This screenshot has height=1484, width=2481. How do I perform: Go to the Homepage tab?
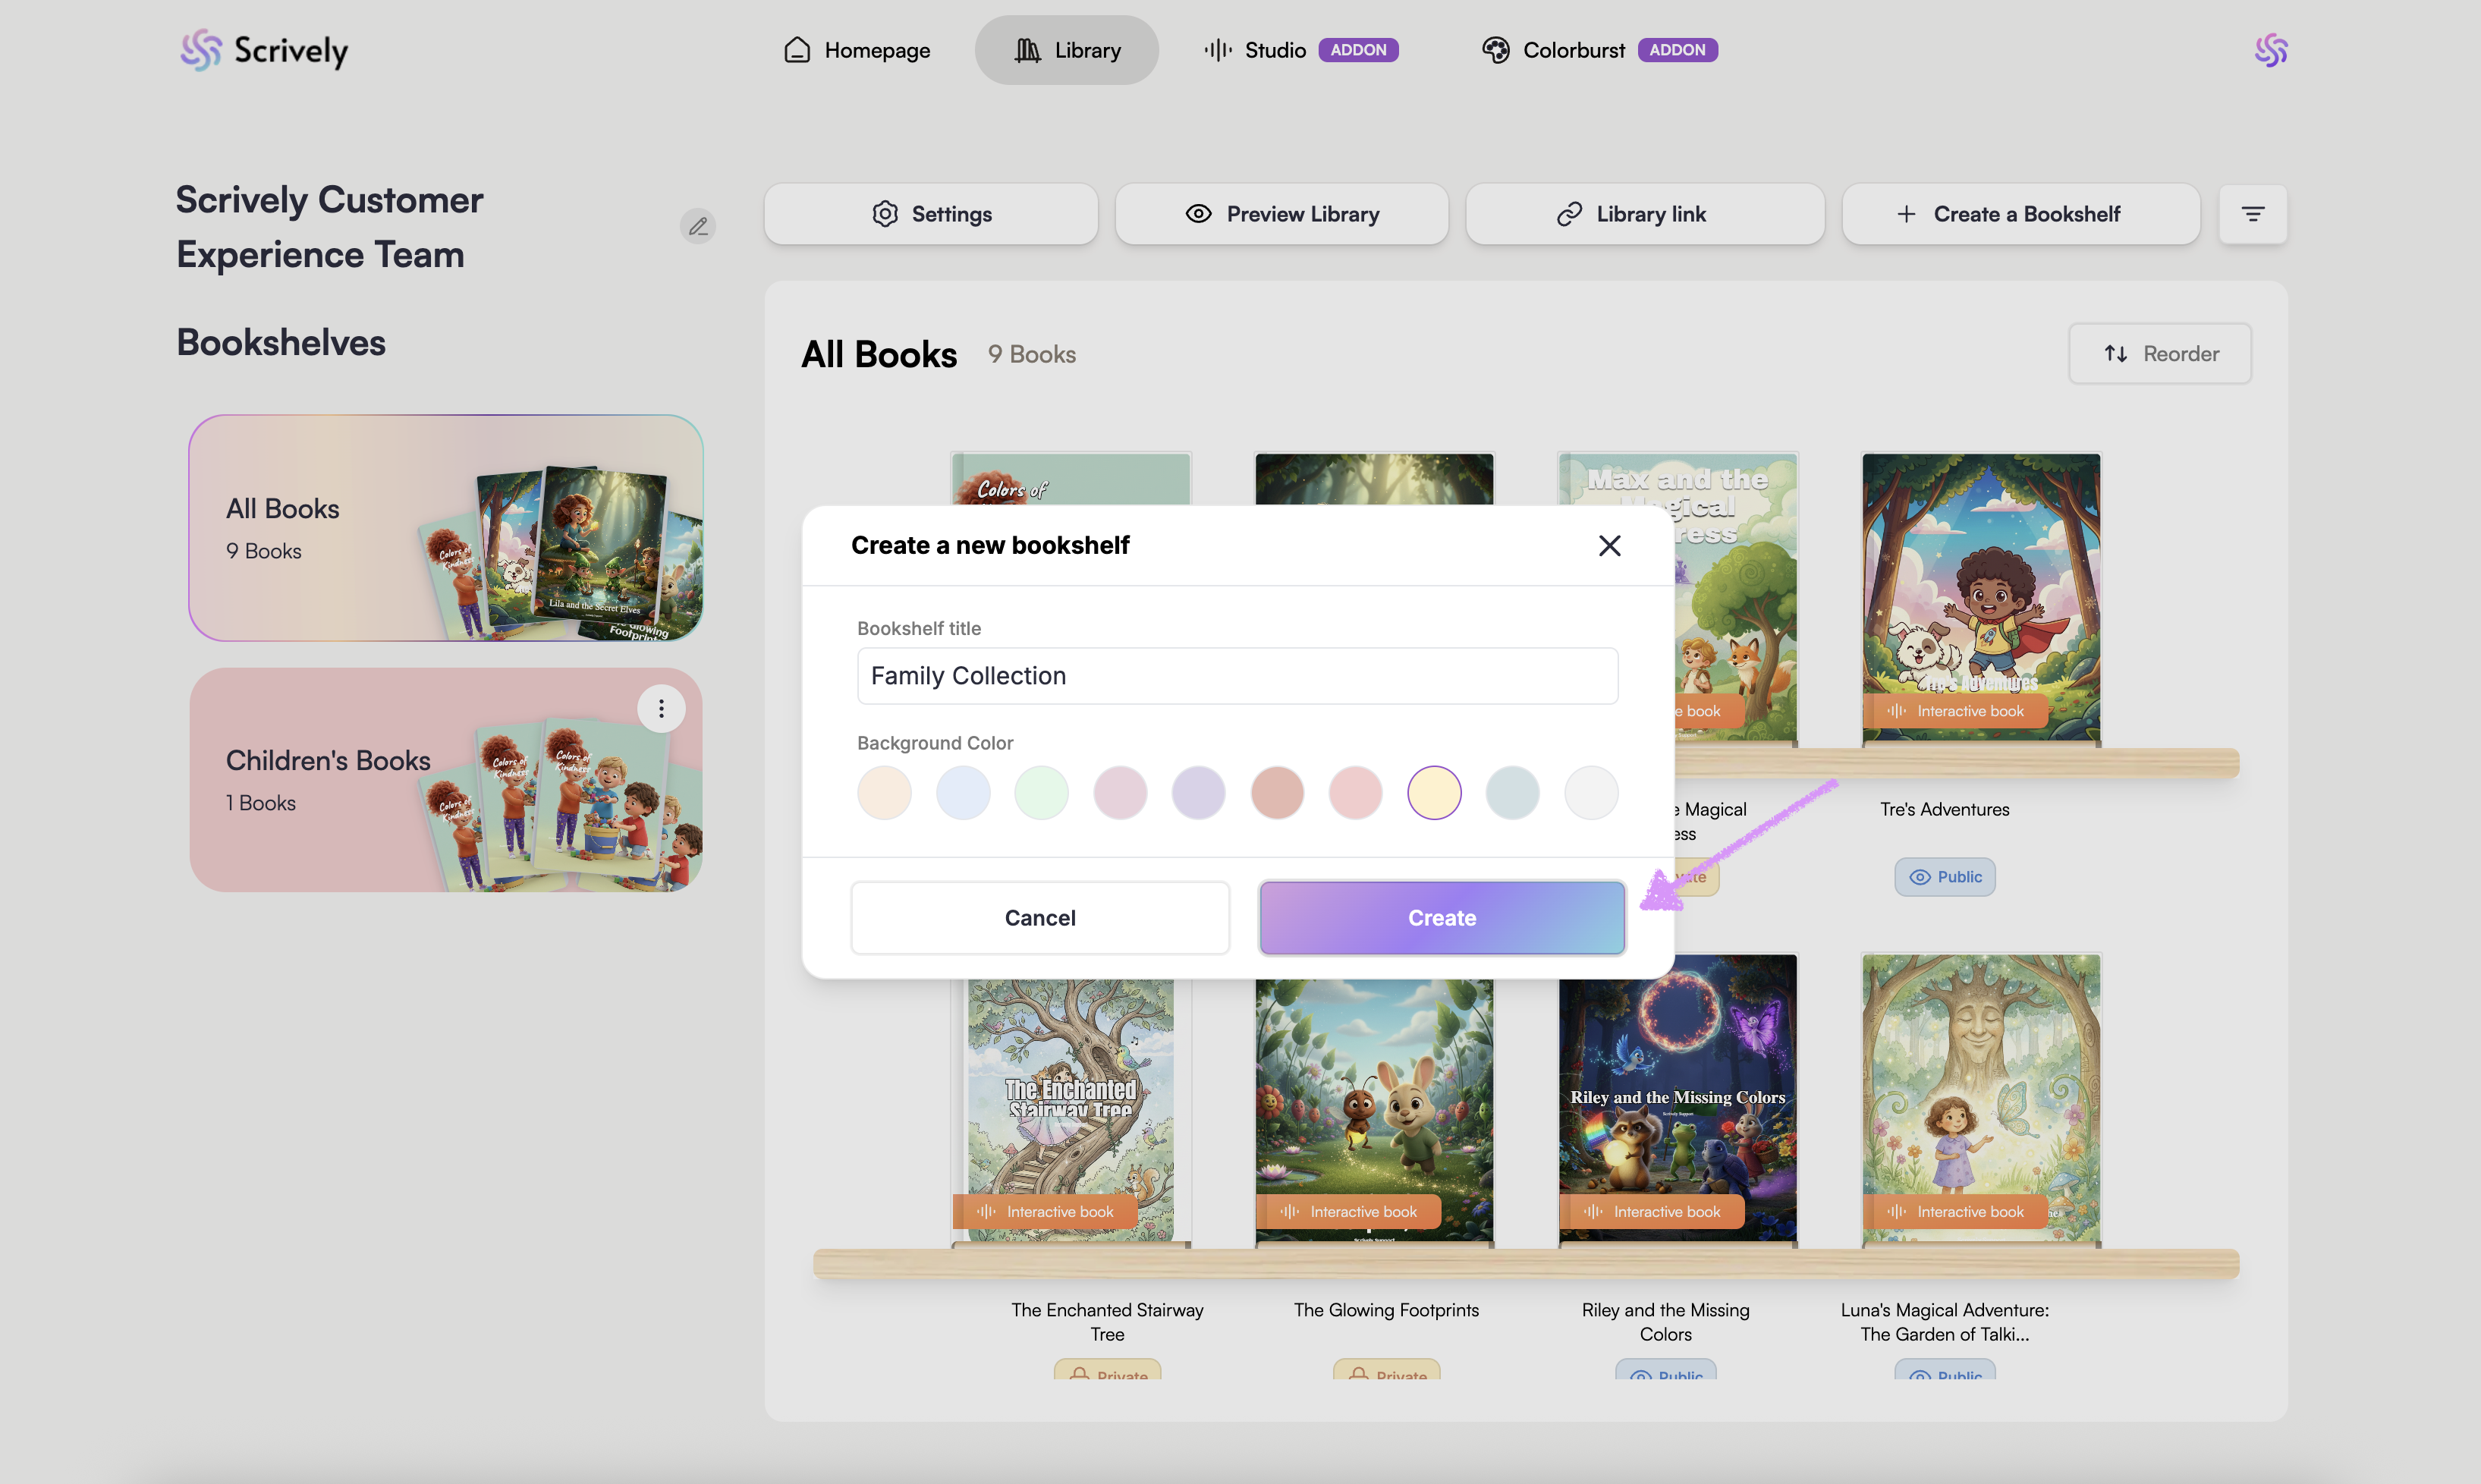[x=857, y=50]
